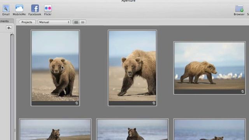Select the bottom-left bear by water thumbnail
This screenshot has height=140, width=249.
coord(55,129)
